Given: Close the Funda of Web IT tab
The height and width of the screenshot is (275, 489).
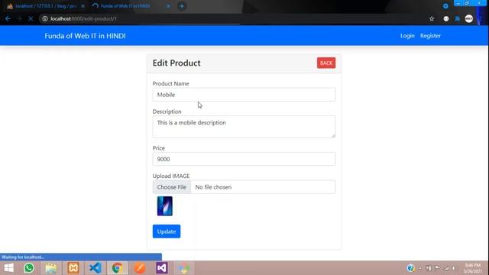Looking at the screenshot, I should pyautogui.click(x=168, y=6).
